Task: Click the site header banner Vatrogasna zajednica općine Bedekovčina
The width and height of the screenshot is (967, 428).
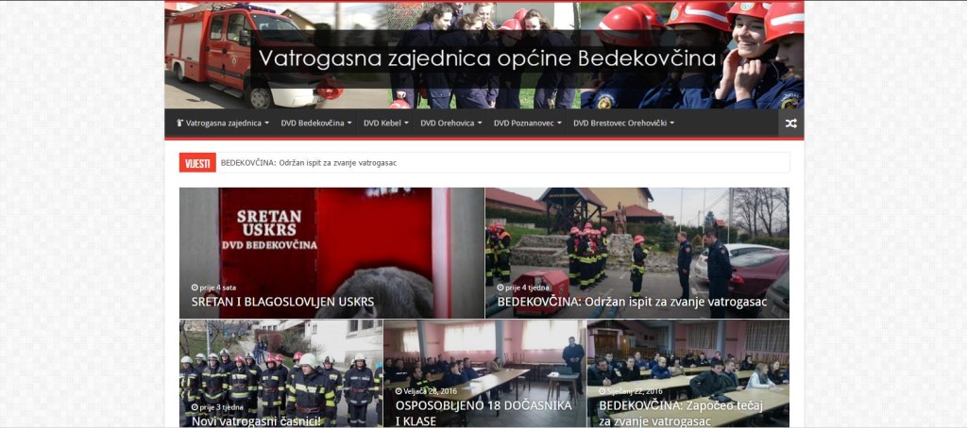Action: (x=484, y=56)
